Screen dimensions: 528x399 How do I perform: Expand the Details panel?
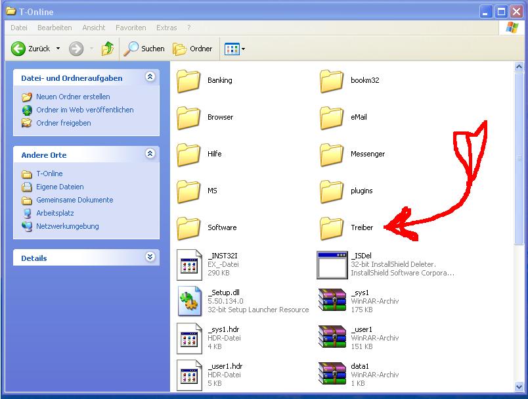(x=150, y=257)
